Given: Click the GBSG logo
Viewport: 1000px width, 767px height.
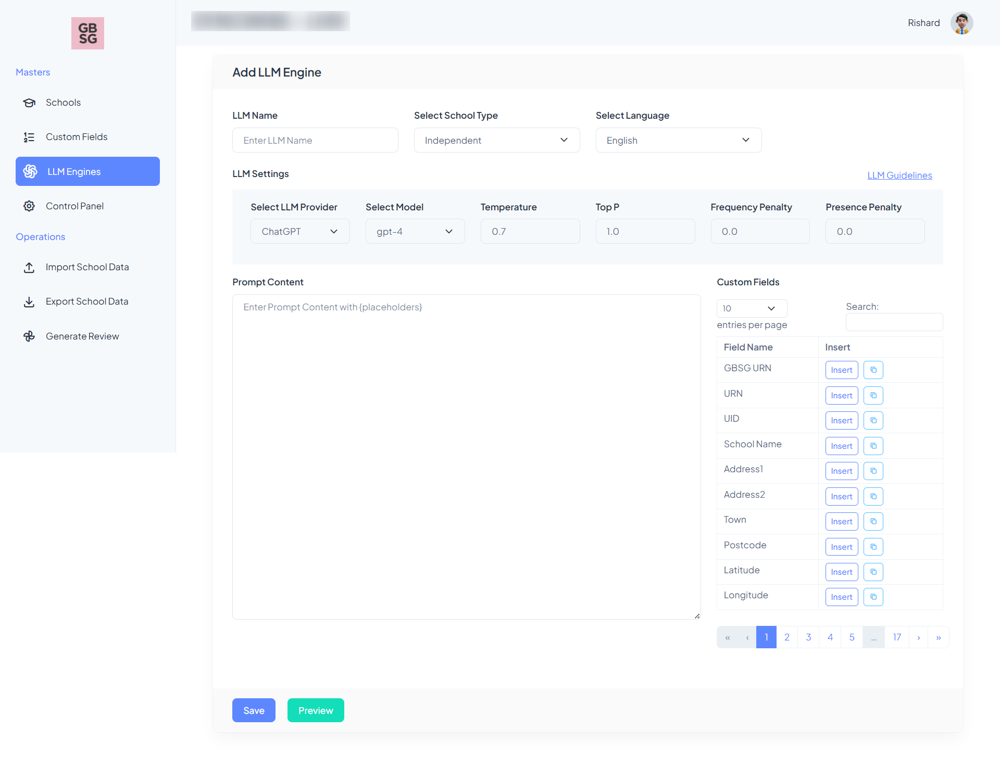Looking at the screenshot, I should point(87,33).
